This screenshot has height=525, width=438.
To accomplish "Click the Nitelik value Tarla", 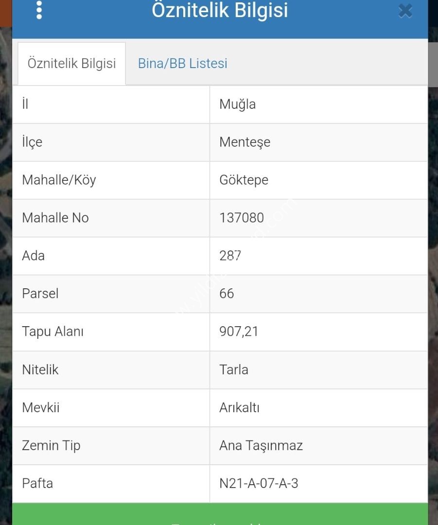I will pyautogui.click(x=234, y=369).
